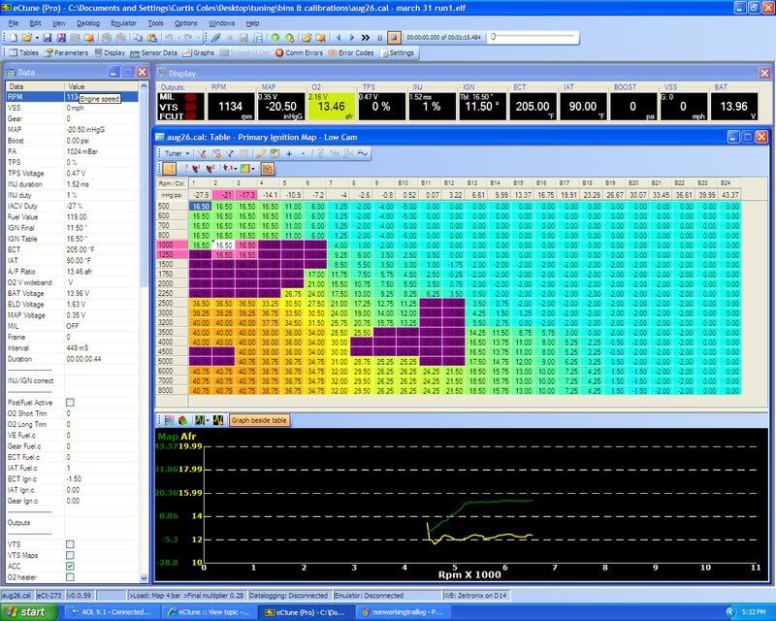Viewport: 776px width, 621px height.
Task: Click the Open folder icon in main toolbar
Action: [27, 38]
